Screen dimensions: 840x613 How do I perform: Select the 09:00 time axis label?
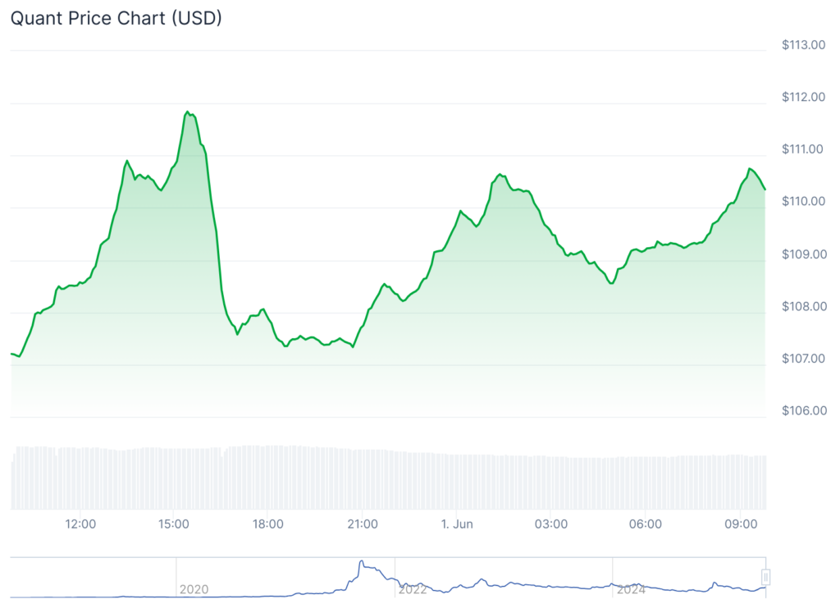click(x=740, y=524)
